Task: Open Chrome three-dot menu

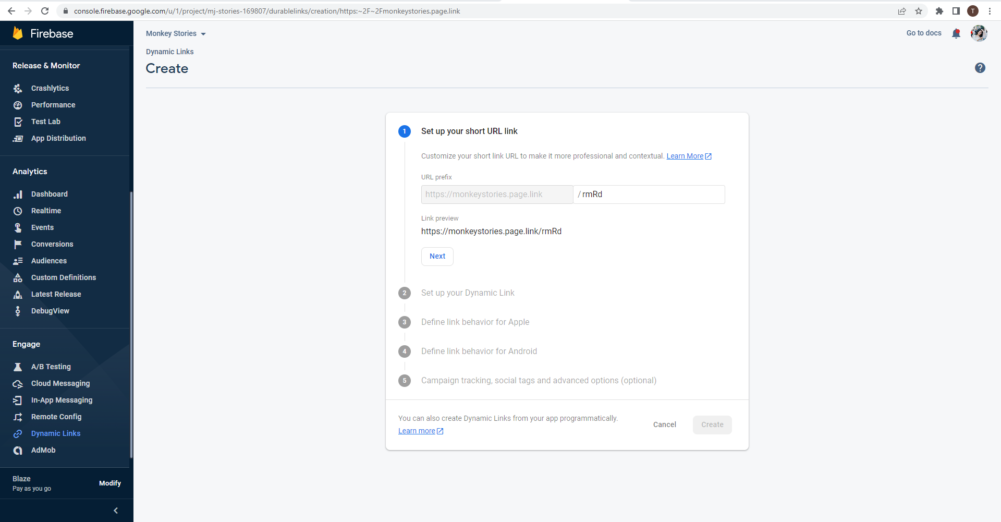Action: point(990,11)
